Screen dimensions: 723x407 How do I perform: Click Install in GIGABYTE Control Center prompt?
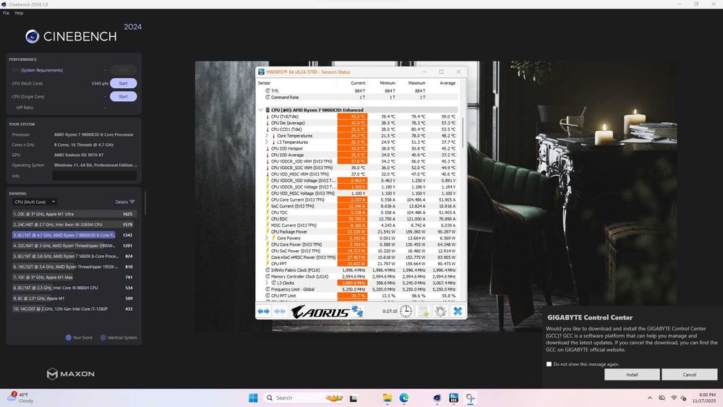632,374
